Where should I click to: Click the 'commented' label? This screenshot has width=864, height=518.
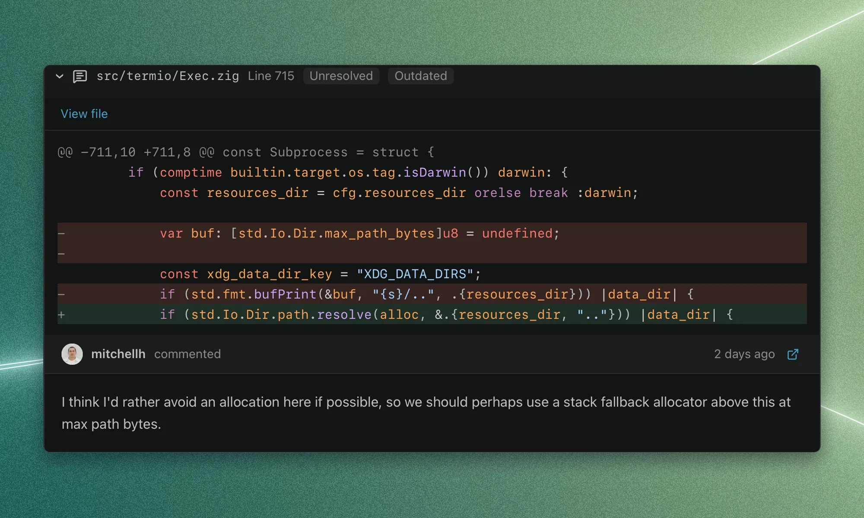pyautogui.click(x=187, y=354)
